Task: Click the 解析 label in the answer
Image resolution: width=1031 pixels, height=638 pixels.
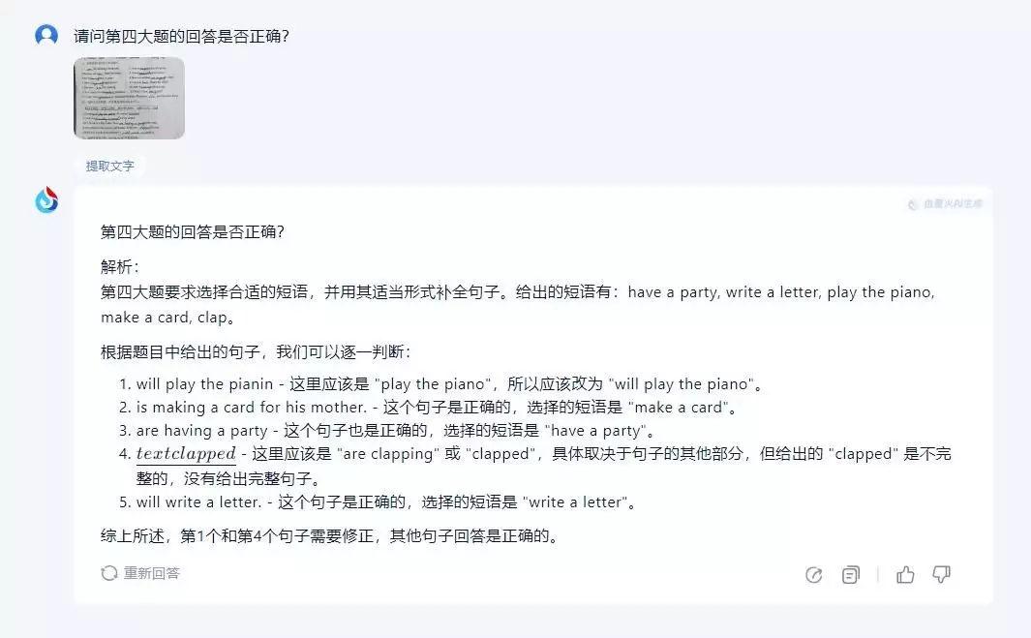Action: coord(120,266)
